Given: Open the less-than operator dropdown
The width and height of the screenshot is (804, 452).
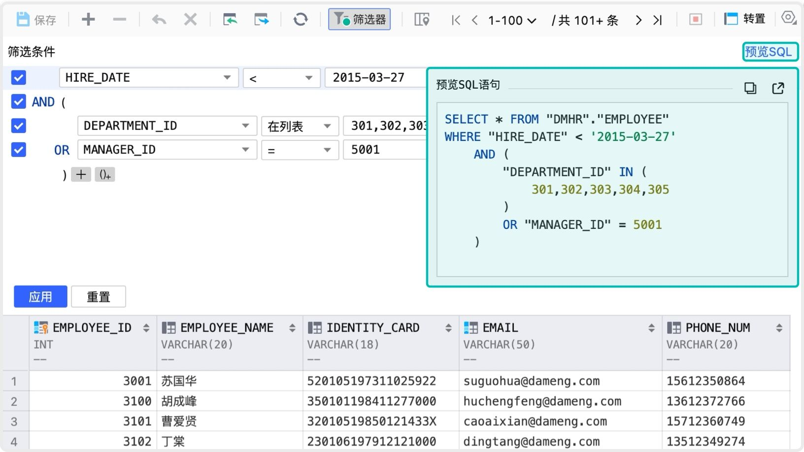Looking at the screenshot, I should point(281,78).
